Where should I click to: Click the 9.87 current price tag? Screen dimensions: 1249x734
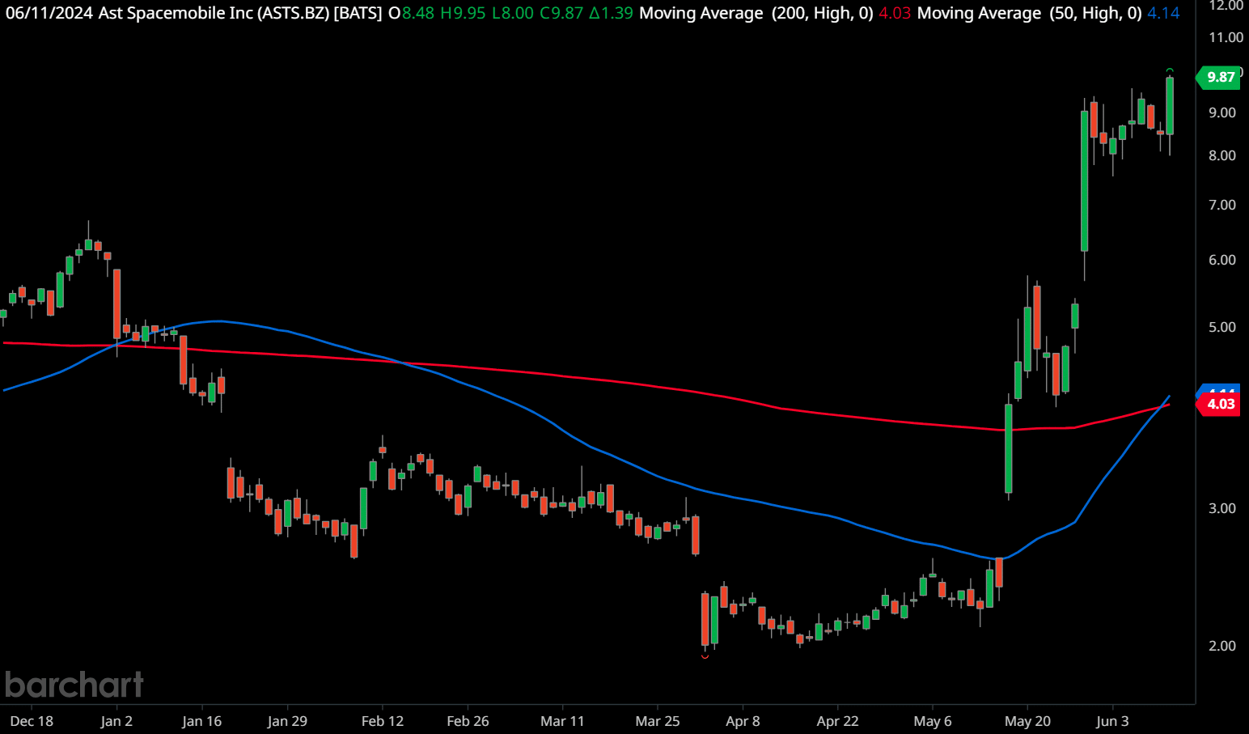(x=1218, y=77)
